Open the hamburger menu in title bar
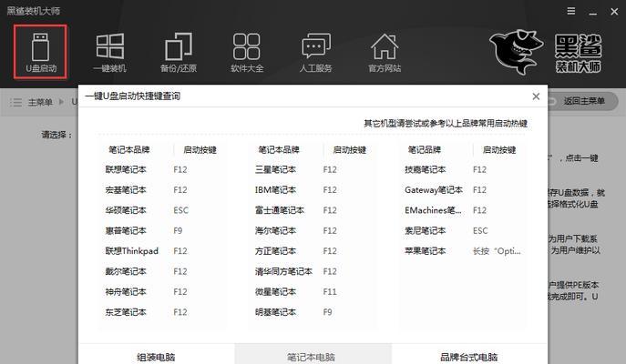626x364 pixels. pos(571,11)
